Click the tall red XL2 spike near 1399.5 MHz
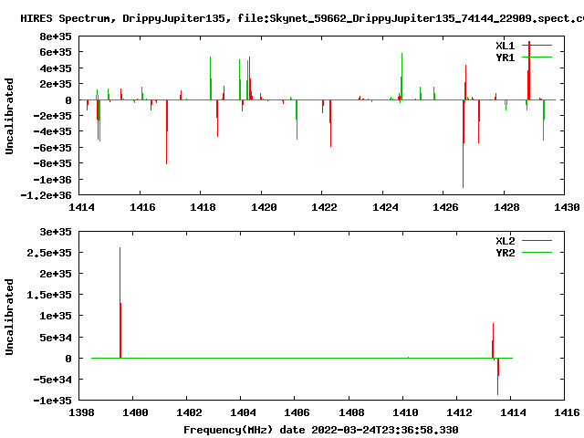584x438 pixels. click(x=120, y=302)
